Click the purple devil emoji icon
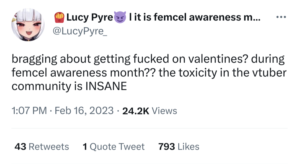Image resolution: width=299 pixels, height=164 pixels. (120, 18)
